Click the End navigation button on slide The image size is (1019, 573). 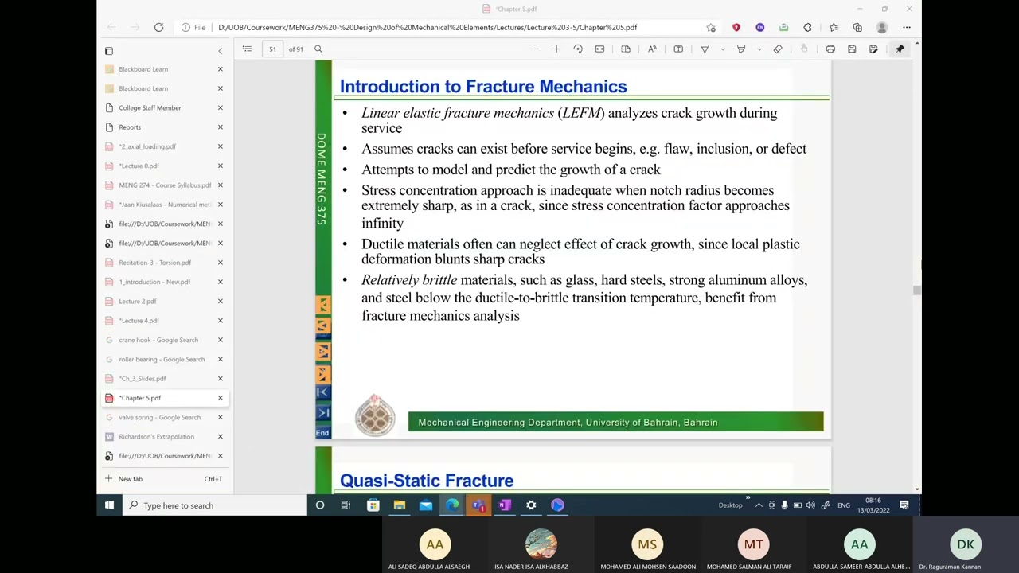[322, 433]
